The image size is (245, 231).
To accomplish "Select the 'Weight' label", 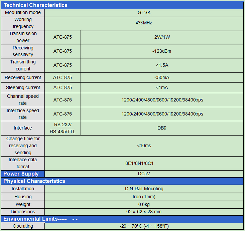I will click(x=23, y=204).
